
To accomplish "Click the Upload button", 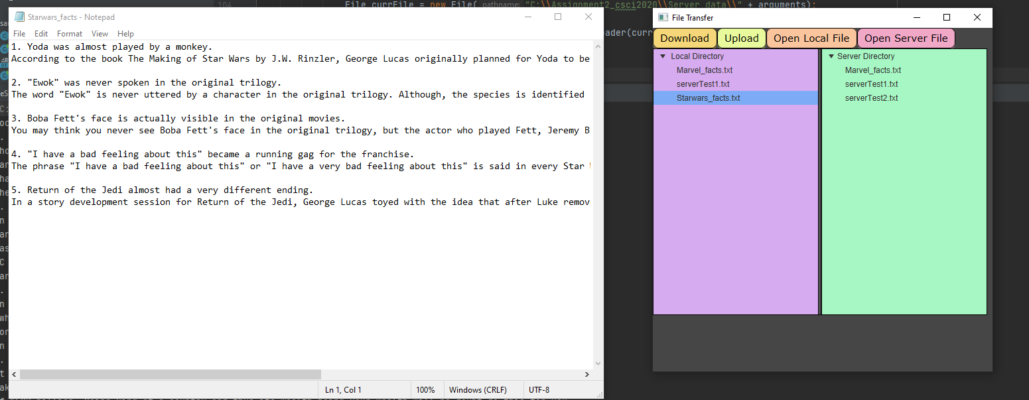I will click(x=742, y=38).
